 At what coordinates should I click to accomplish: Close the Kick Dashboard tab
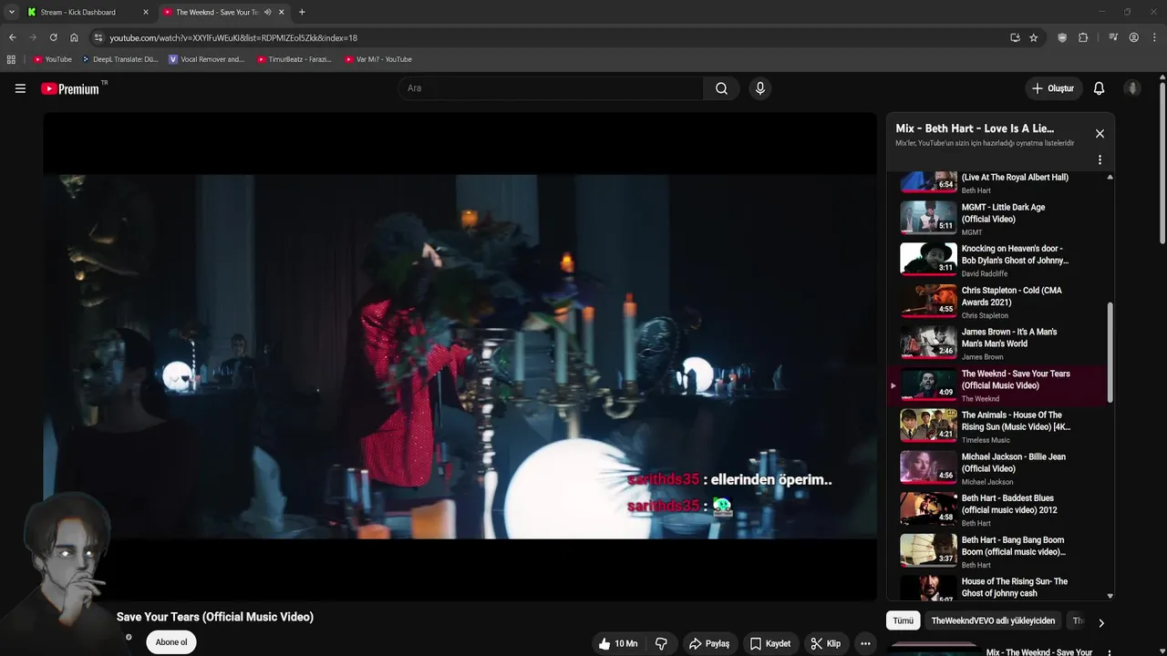(146, 12)
